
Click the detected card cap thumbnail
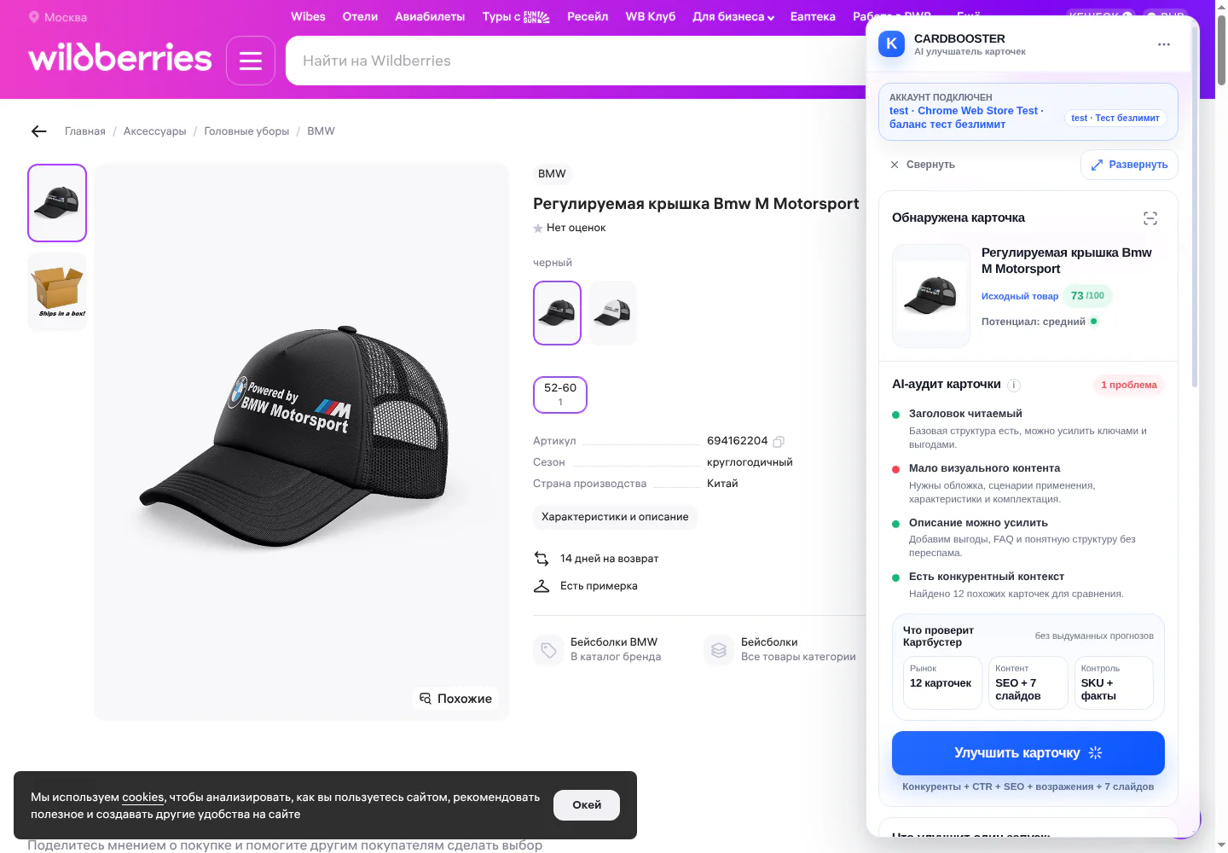(931, 296)
